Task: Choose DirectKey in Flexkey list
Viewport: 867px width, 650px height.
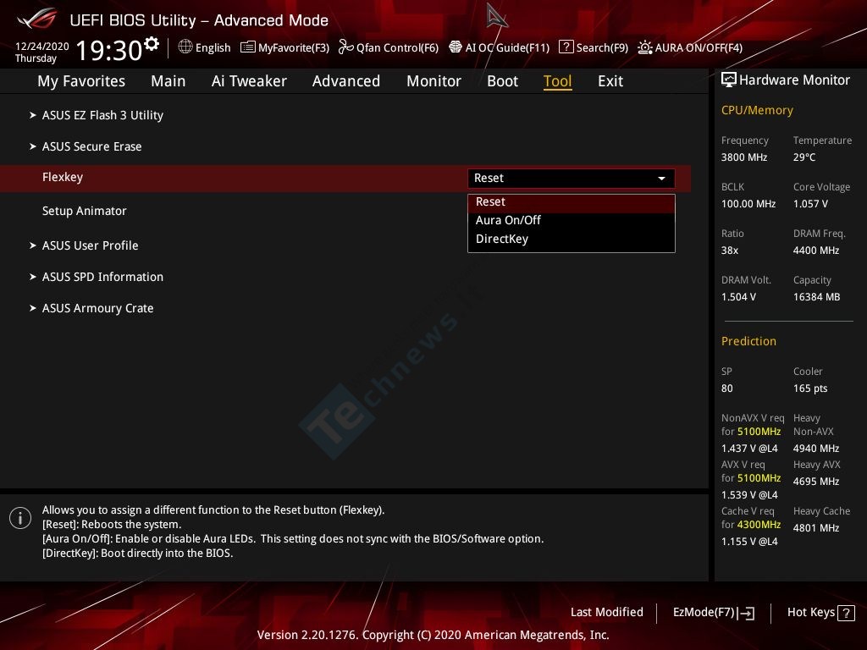Action: click(572, 240)
